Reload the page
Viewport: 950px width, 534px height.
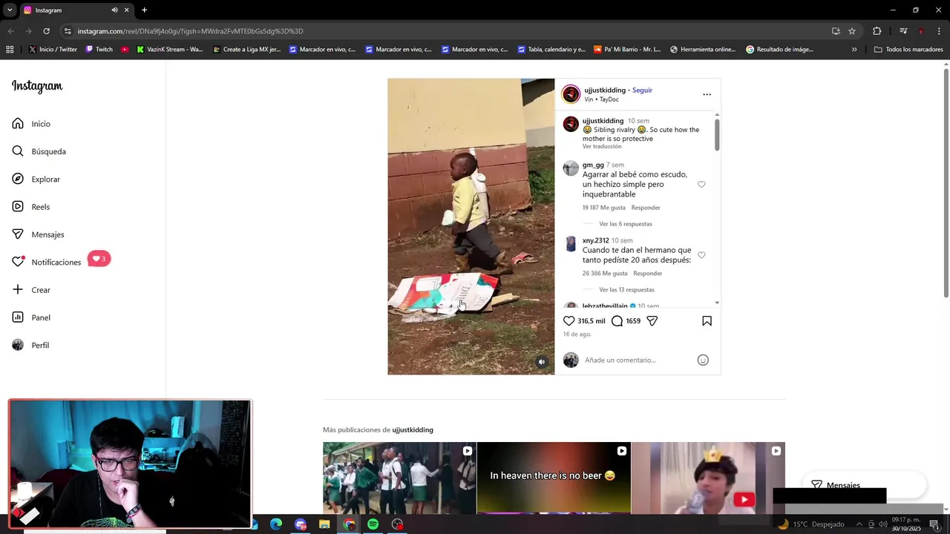coord(46,31)
